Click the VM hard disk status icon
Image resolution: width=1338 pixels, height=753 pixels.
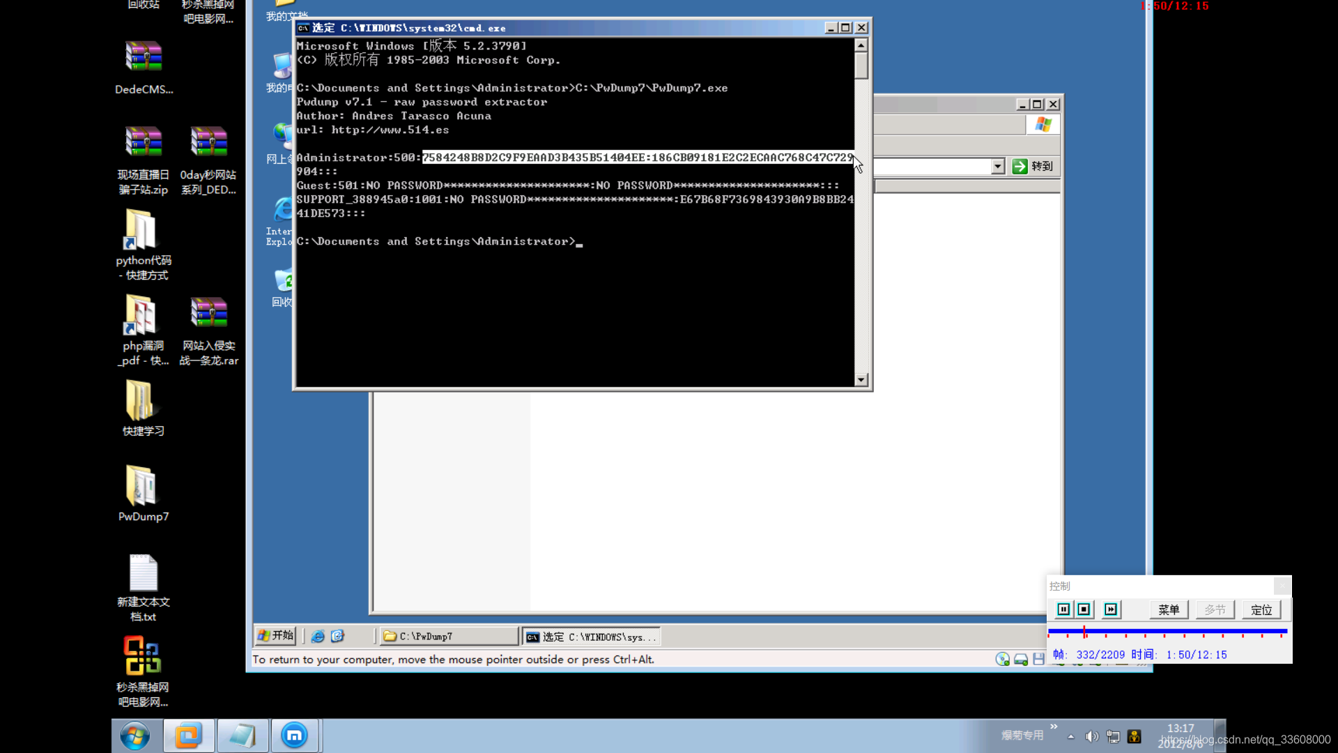coord(1021,660)
